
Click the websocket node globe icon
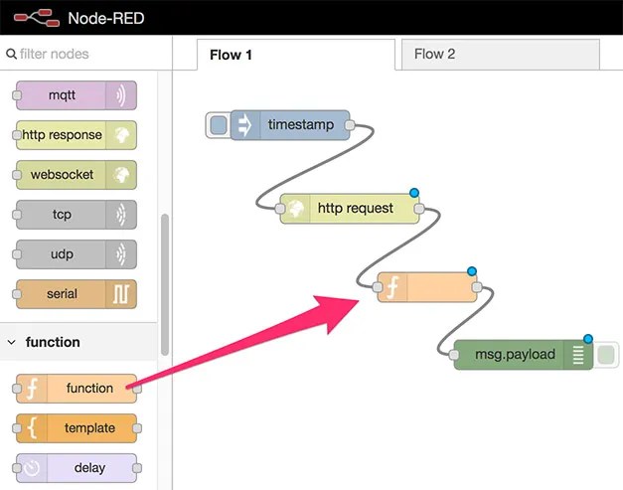[121, 175]
